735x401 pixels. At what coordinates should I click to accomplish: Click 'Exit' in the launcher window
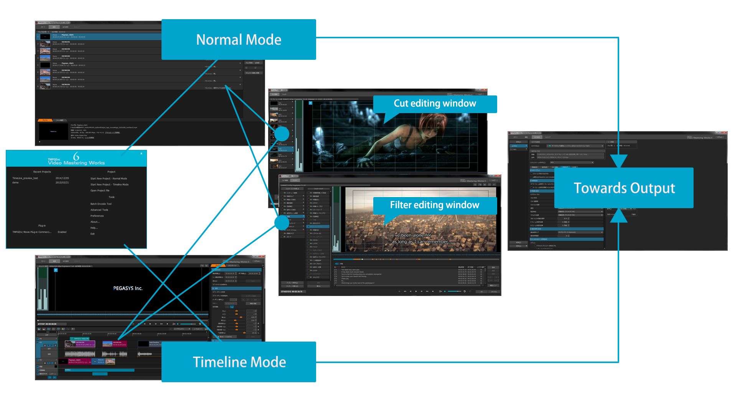click(92, 234)
